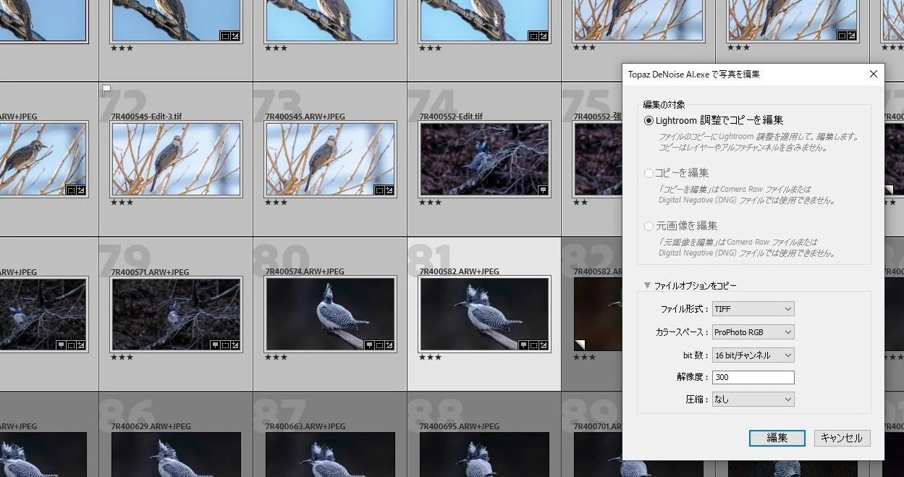This screenshot has height=477, width=904.
Task: Select the '元画像を編集' radio option
Action: pyautogui.click(x=649, y=226)
